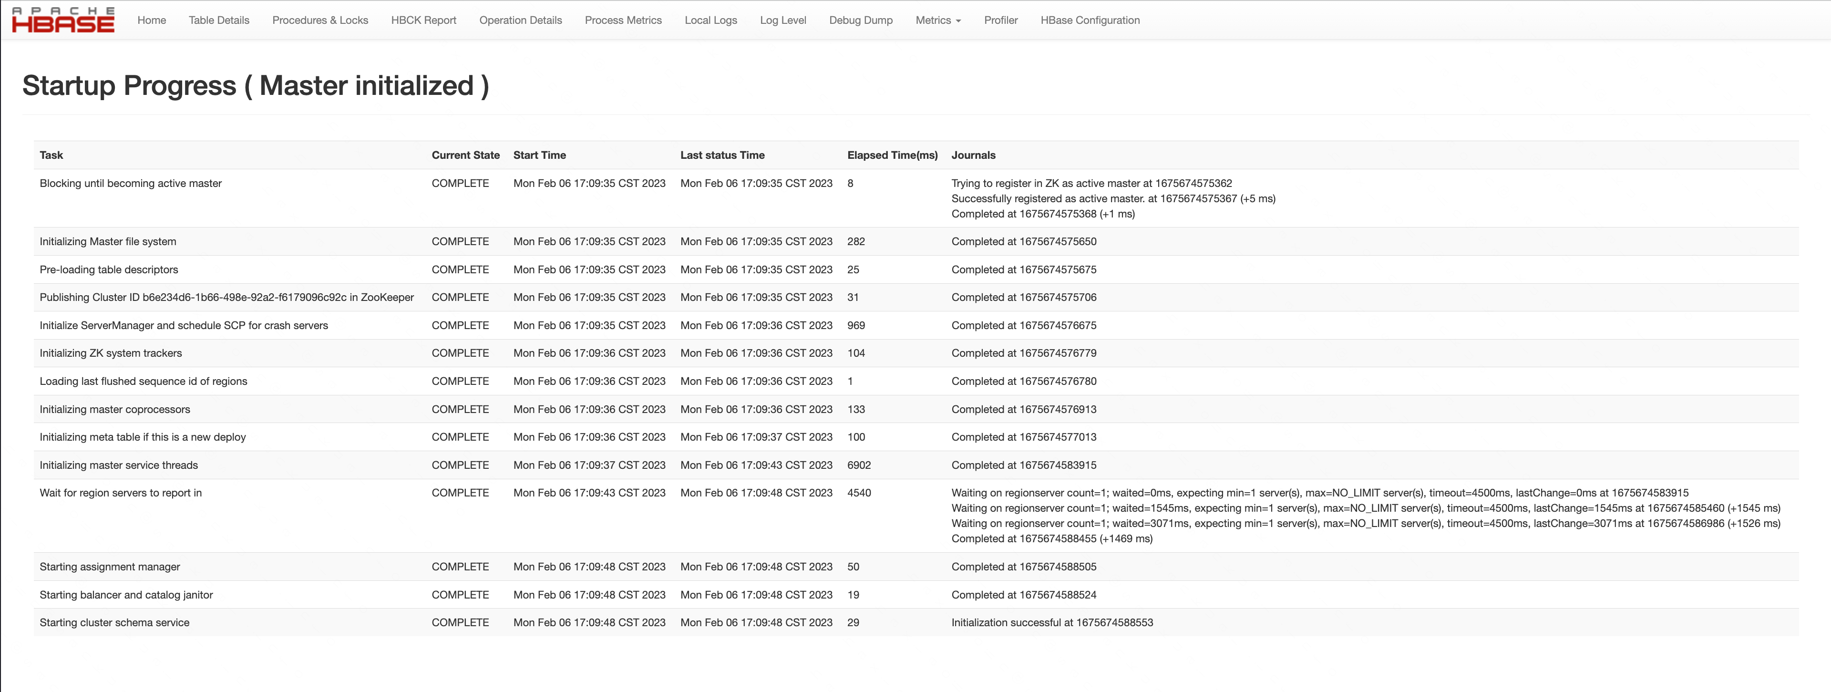Open Operation Details in navbar
The image size is (1831, 692).
tap(520, 20)
